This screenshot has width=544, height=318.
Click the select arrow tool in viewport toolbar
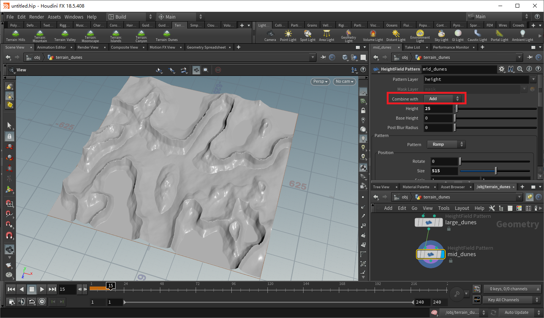[9, 126]
